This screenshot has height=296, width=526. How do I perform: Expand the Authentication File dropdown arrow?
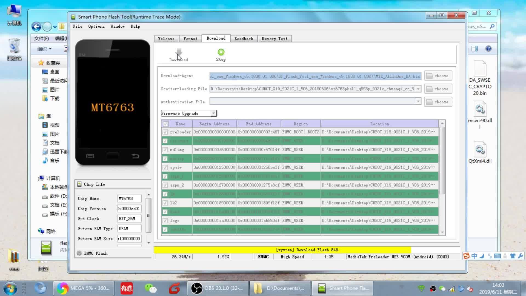click(418, 101)
